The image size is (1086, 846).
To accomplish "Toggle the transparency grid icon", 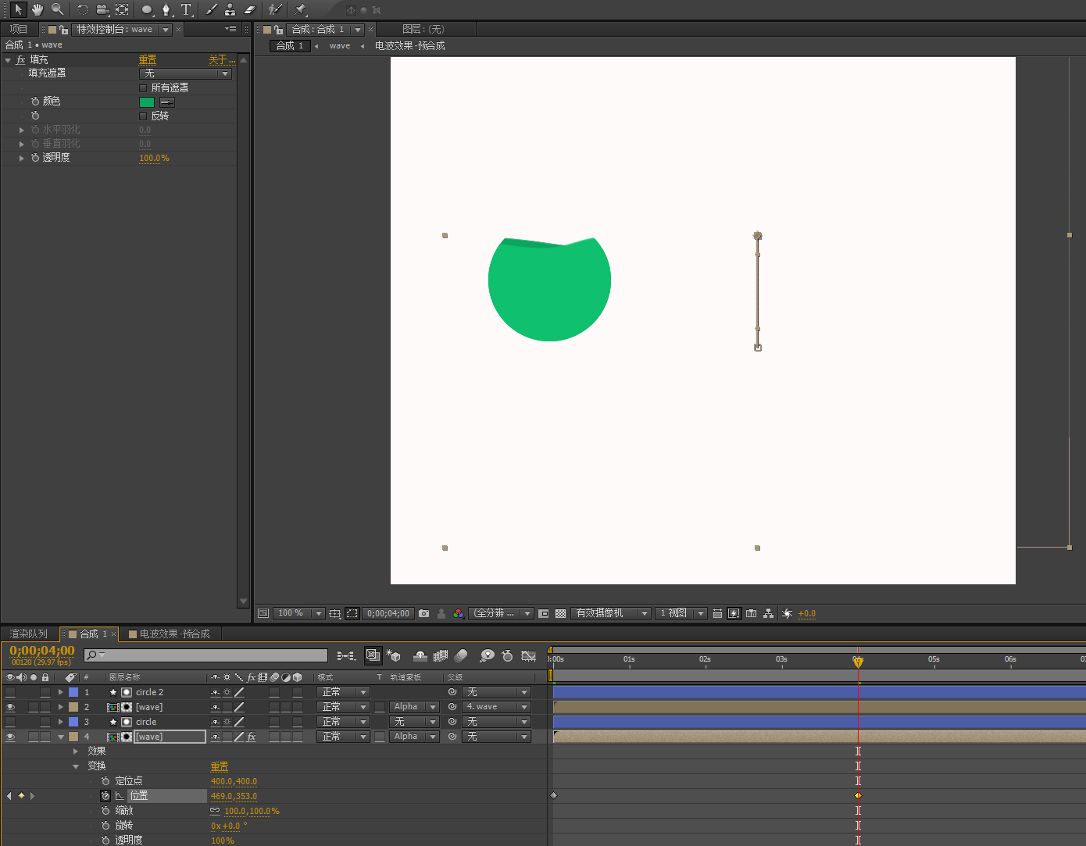I will click(x=560, y=614).
